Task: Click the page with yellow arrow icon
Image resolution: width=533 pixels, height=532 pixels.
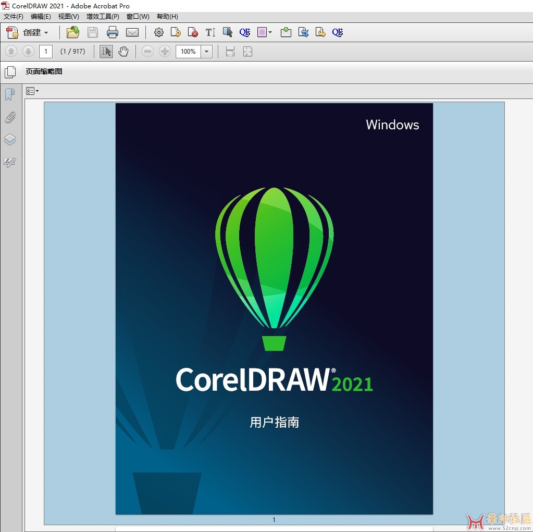Action: click(x=320, y=32)
